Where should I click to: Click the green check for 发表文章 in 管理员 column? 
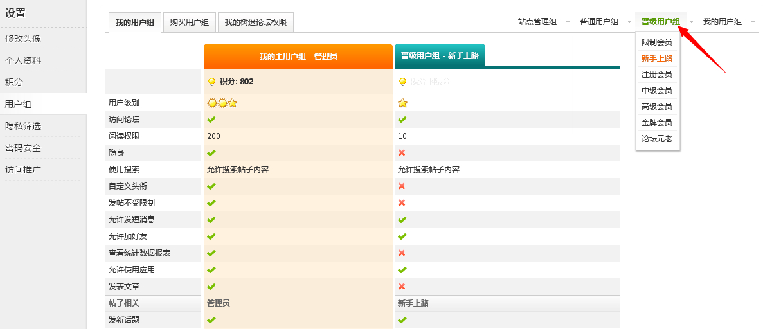(211, 287)
